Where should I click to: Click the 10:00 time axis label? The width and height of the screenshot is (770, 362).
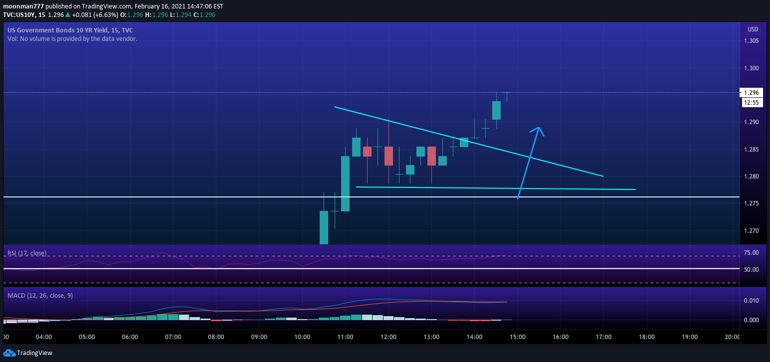coord(302,337)
